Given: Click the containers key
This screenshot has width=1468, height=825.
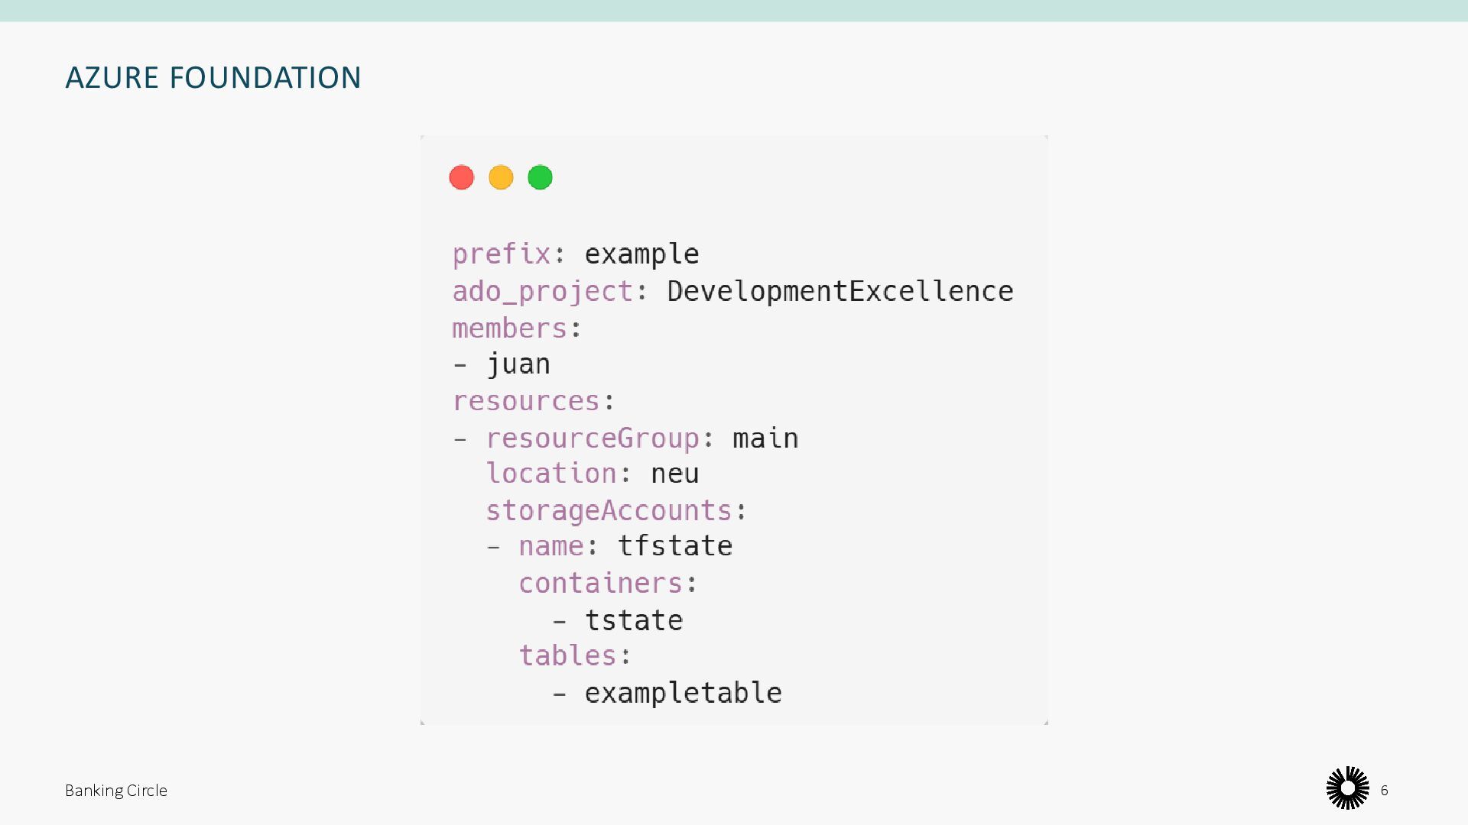Looking at the screenshot, I should click(x=600, y=583).
